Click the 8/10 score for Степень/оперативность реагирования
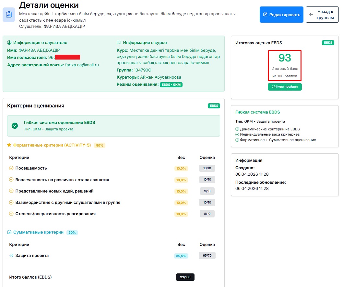 207,214
